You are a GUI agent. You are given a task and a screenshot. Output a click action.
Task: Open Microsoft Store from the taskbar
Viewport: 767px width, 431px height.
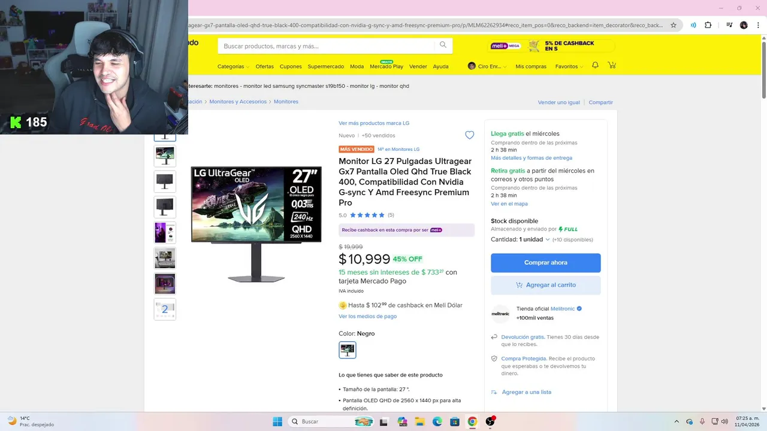tap(455, 421)
